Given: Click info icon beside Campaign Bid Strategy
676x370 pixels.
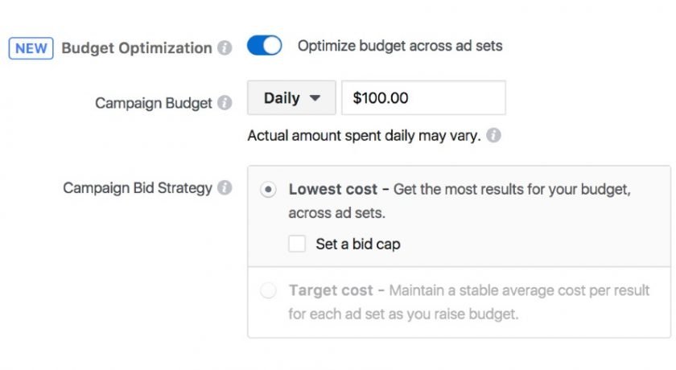Looking at the screenshot, I should click(x=225, y=187).
